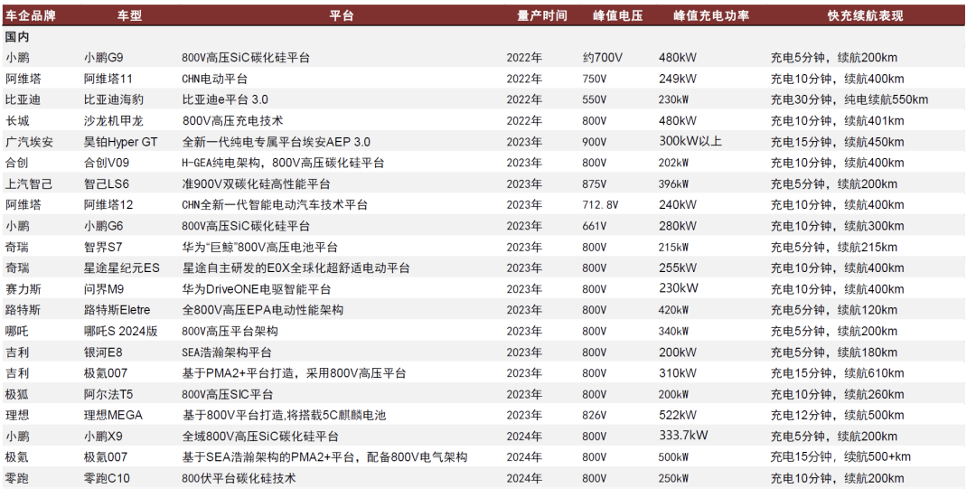Click the 量产时间 column header
976x498 pixels.
[542, 15]
